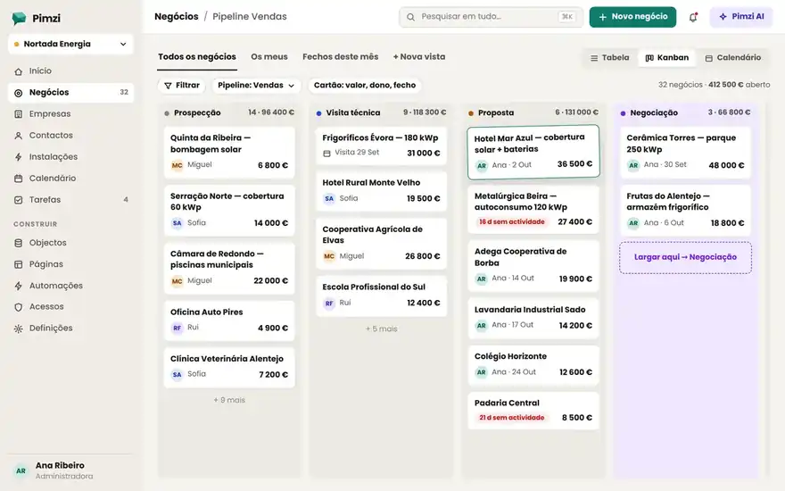
Task: Open Hotel Rural Monte Velho card
Action: tap(382, 191)
